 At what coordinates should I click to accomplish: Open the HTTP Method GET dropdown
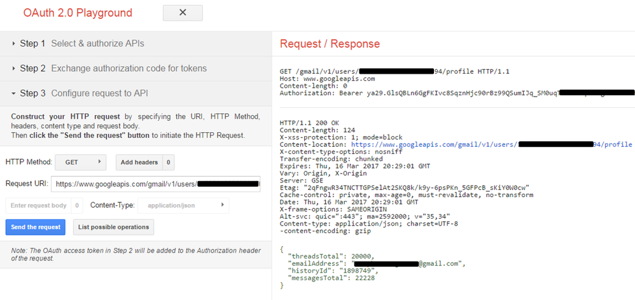(80, 163)
